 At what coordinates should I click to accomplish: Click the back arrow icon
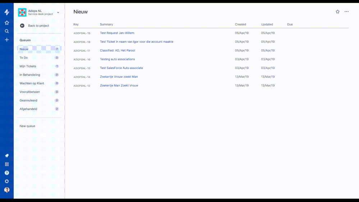coord(22,26)
